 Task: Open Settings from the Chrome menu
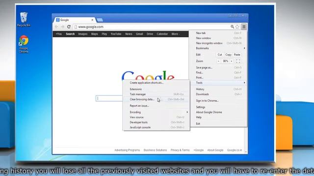(x=218, y=107)
